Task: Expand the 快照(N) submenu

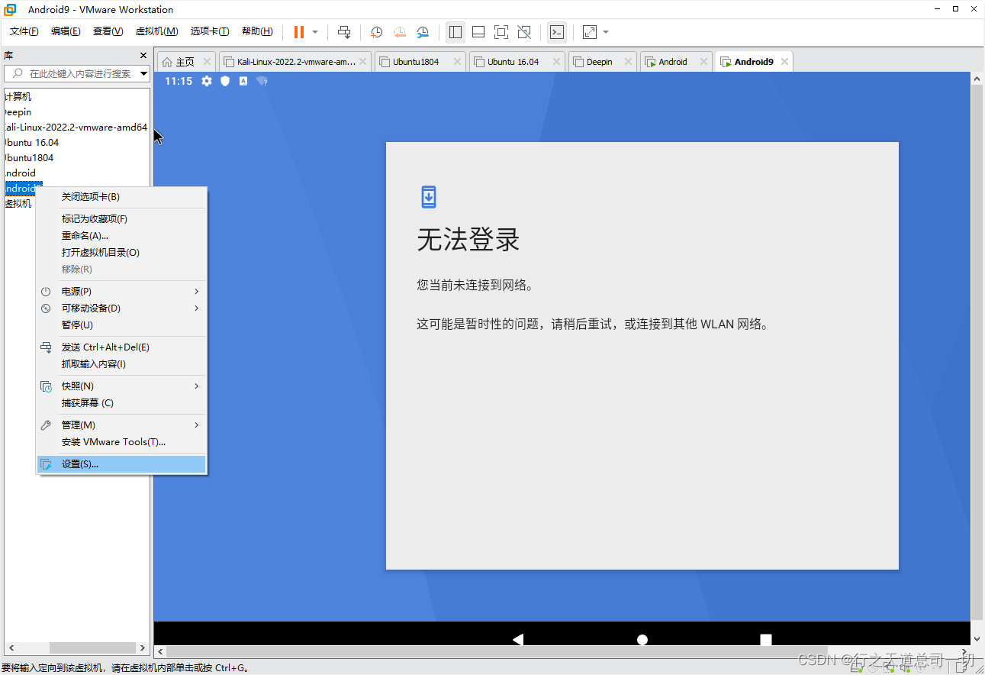Action: point(121,386)
